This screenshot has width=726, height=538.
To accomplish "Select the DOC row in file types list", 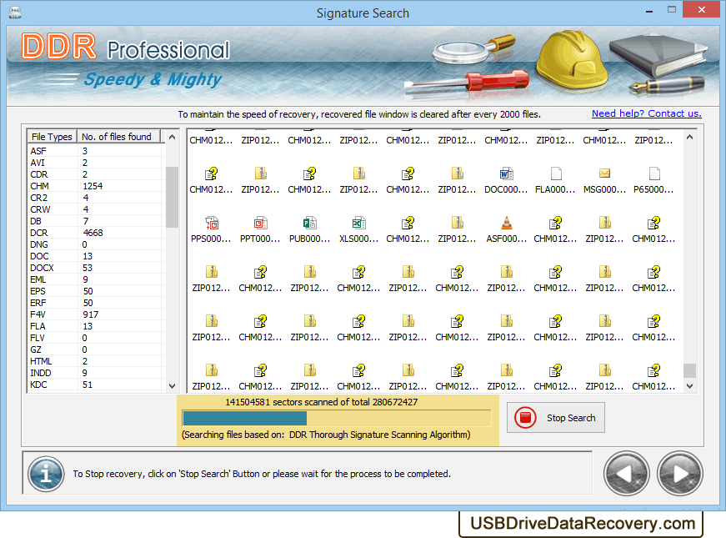I will click(97, 256).
